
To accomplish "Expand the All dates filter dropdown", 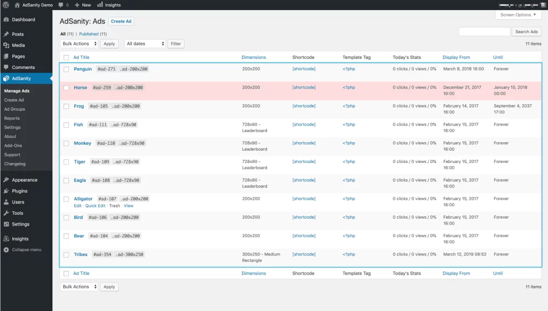I will [145, 44].
